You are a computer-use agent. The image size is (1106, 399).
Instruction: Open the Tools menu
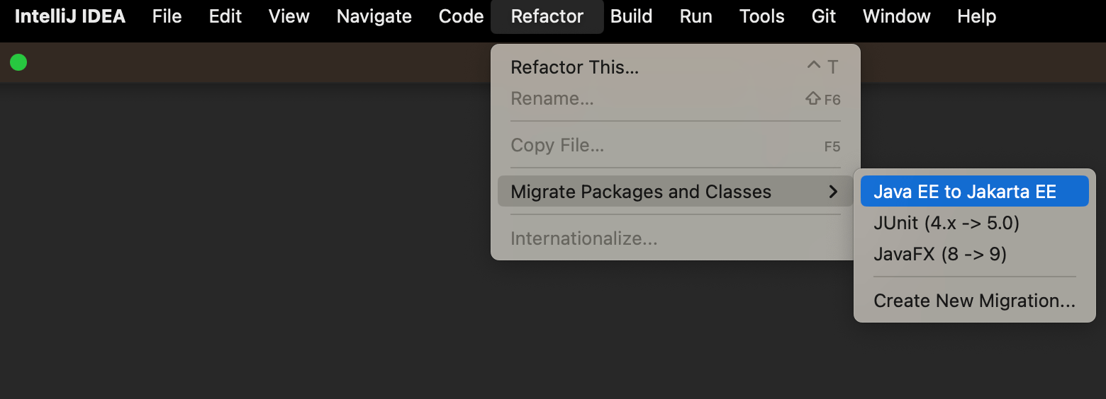[761, 16]
